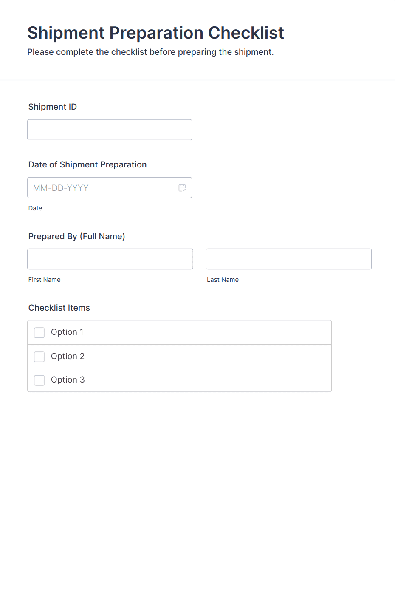This screenshot has height=598, width=395.
Task: Click the "Shipment ID" field label
Action: (x=53, y=107)
